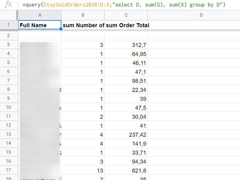
Task: Click the column B cell in row 14
Action: click(x=83, y=144)
